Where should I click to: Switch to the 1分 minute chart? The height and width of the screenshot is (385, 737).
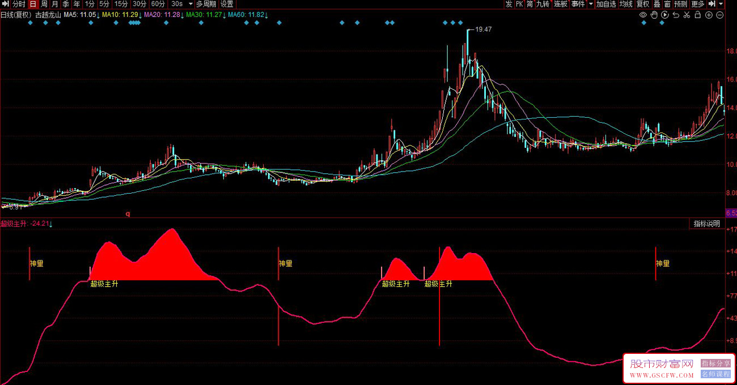(x=90, y=4)
